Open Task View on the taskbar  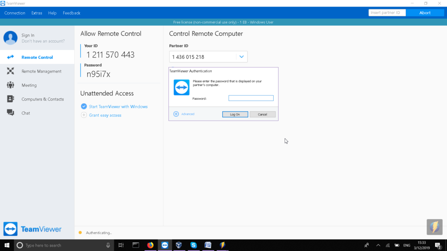click(121, 245)
